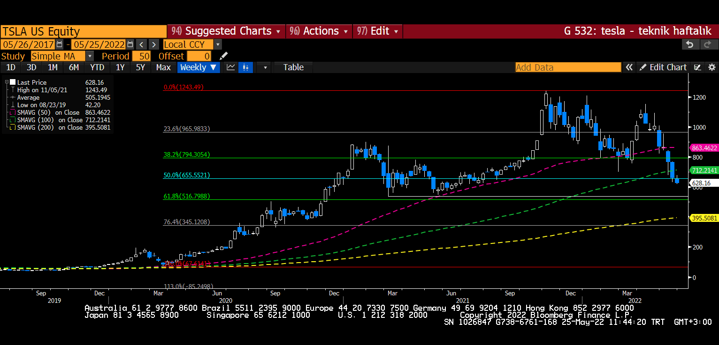Click the 61.8%(516.7988) Fibonacci label
The image size is (719, 345).
tap(186, 196)
